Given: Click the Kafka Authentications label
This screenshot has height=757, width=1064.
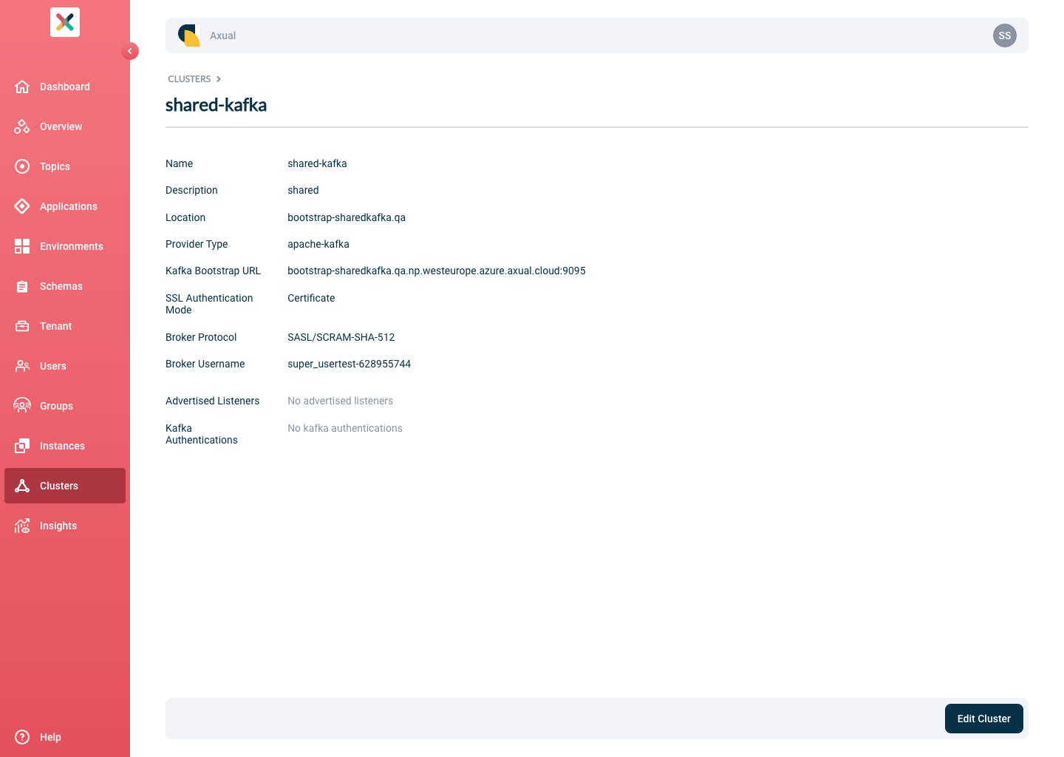Looking at the screenshot, I should (x=202, y=434).
